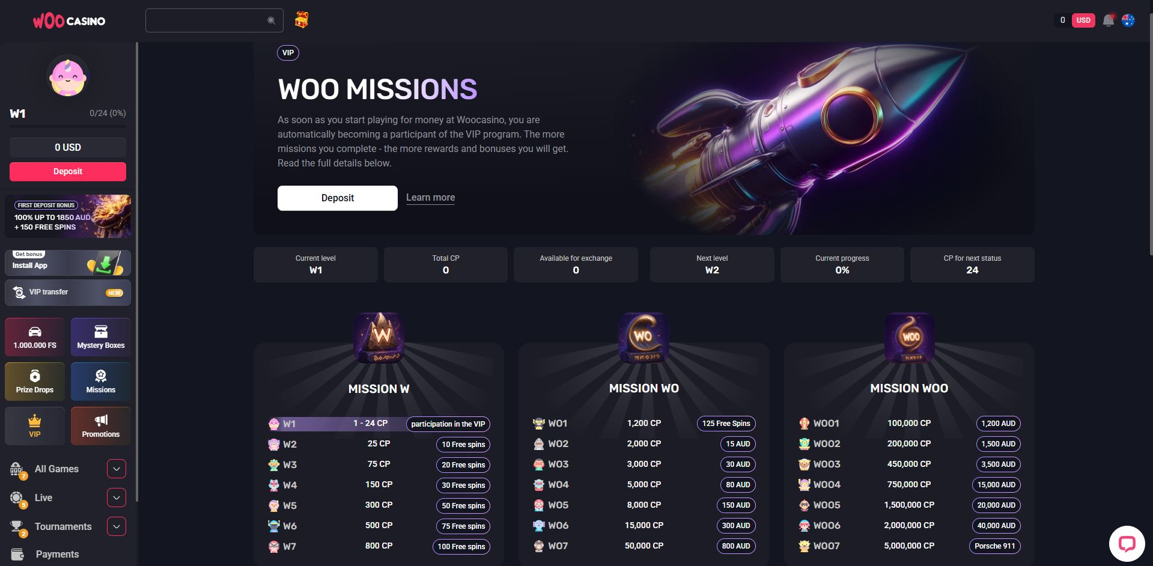Open the Missions tile in sidebar

coord(101,382)
